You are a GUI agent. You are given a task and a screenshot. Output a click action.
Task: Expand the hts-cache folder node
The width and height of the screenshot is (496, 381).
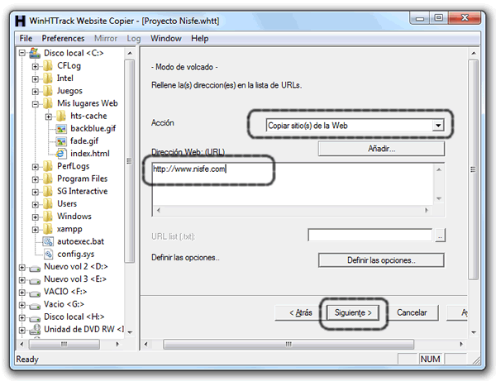click(49, 117)
